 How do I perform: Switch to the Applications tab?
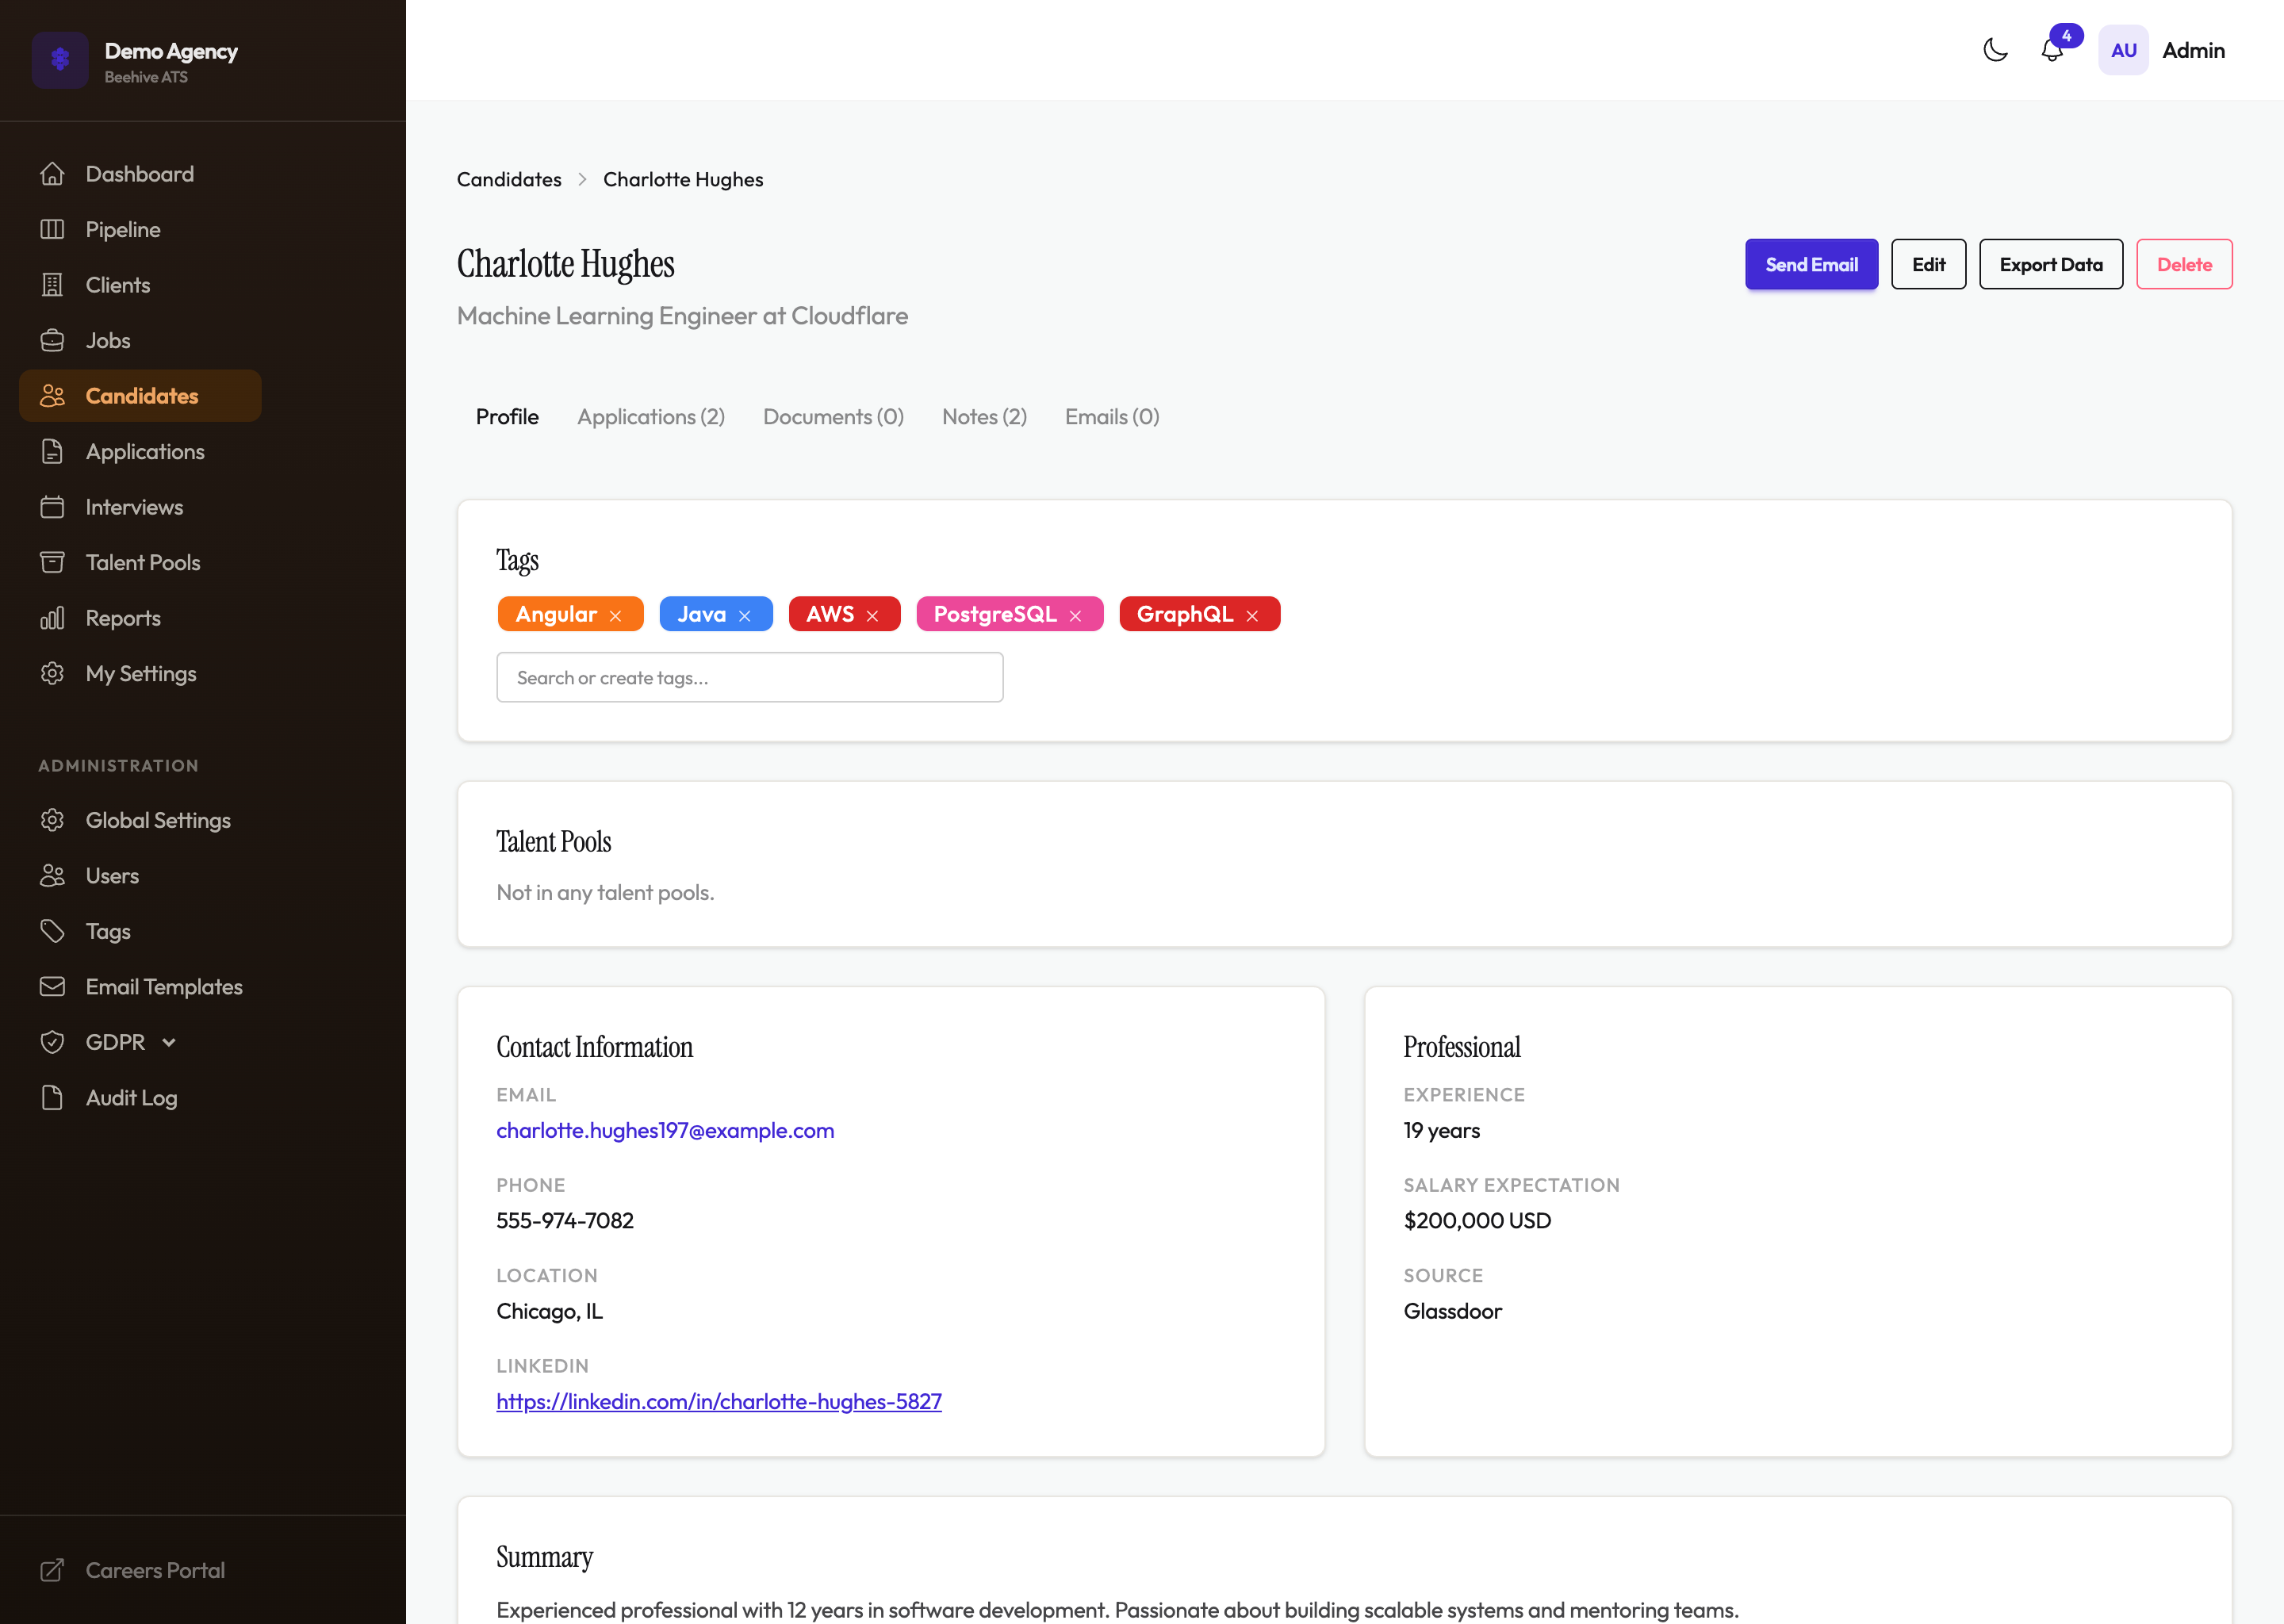[650, 417]
